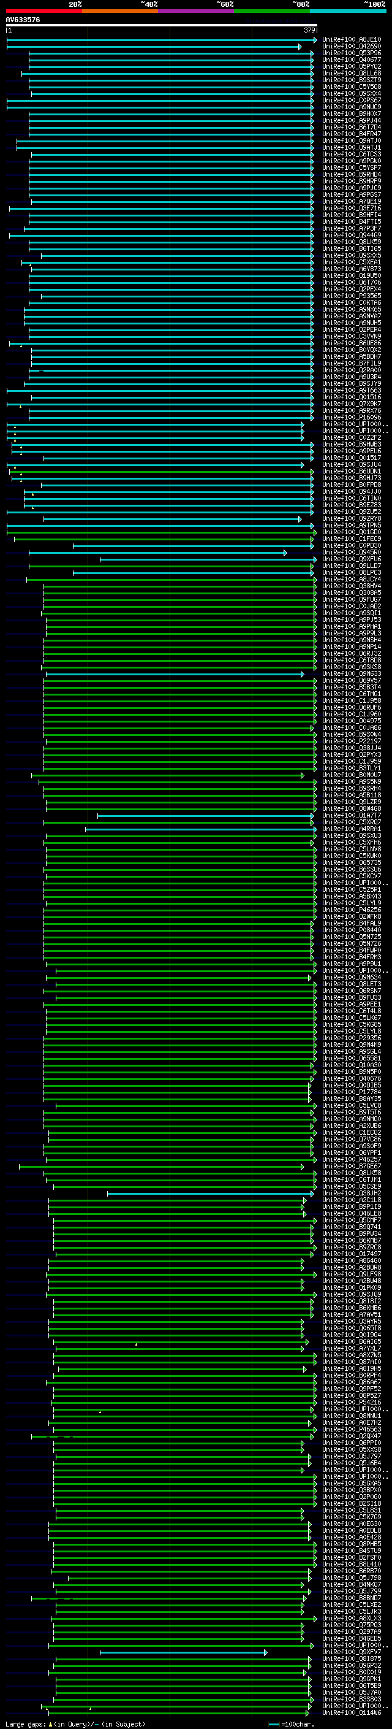The height and width of the screenshot is (1729, 392).
Task: Select label UniRef100_Q945R0
Action: click(x=352, y=553)
